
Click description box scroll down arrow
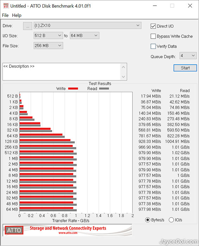click(x=123, y=77)
